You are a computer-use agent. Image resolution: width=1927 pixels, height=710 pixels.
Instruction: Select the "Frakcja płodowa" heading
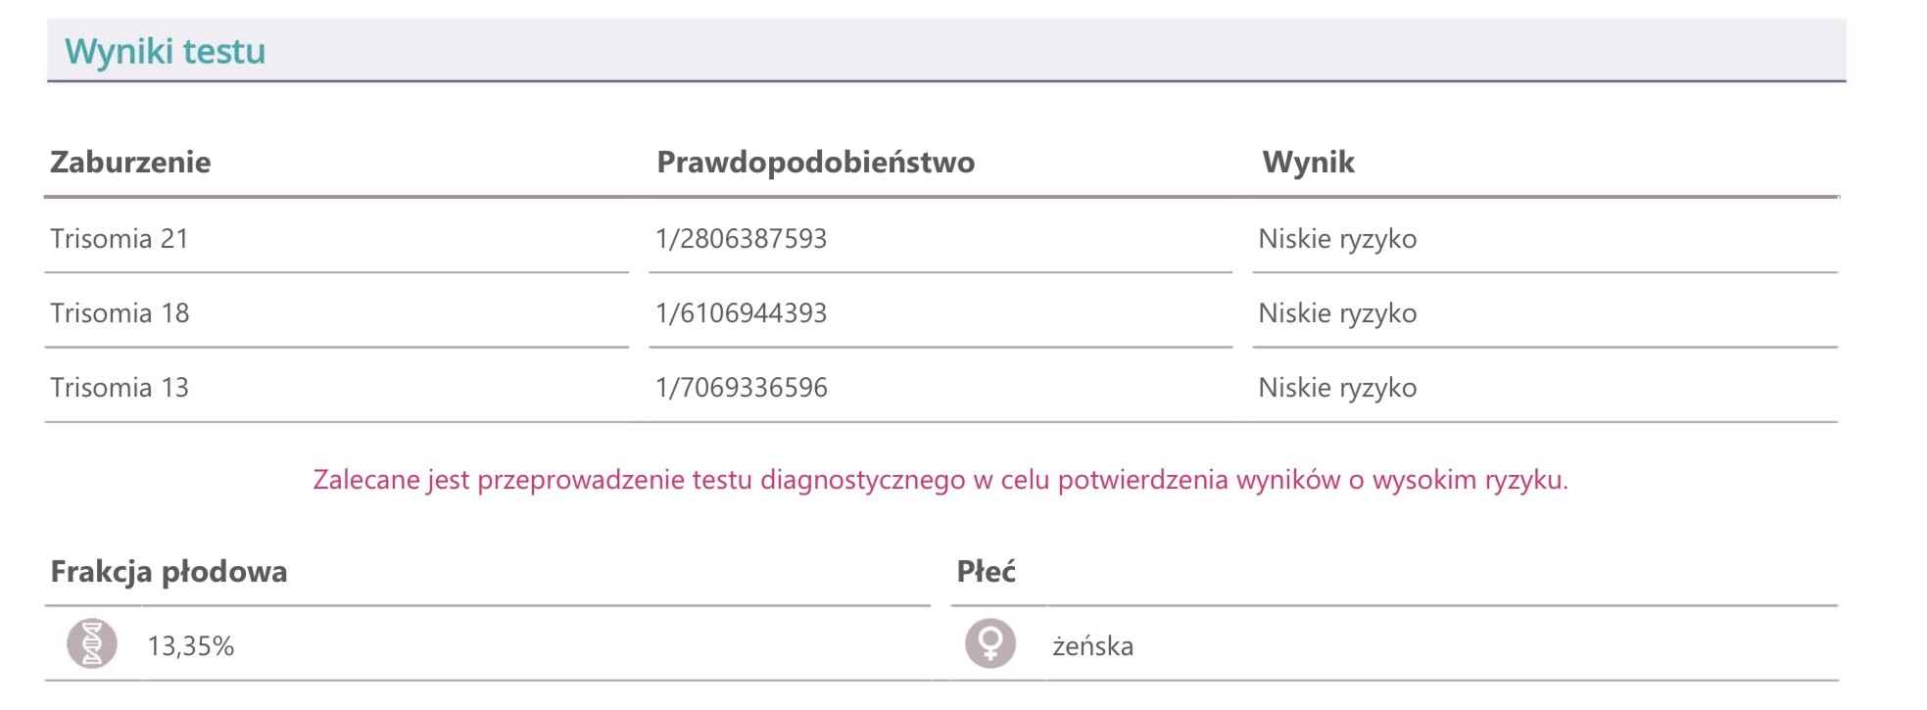pyautogui.click(x=169, y=572)
